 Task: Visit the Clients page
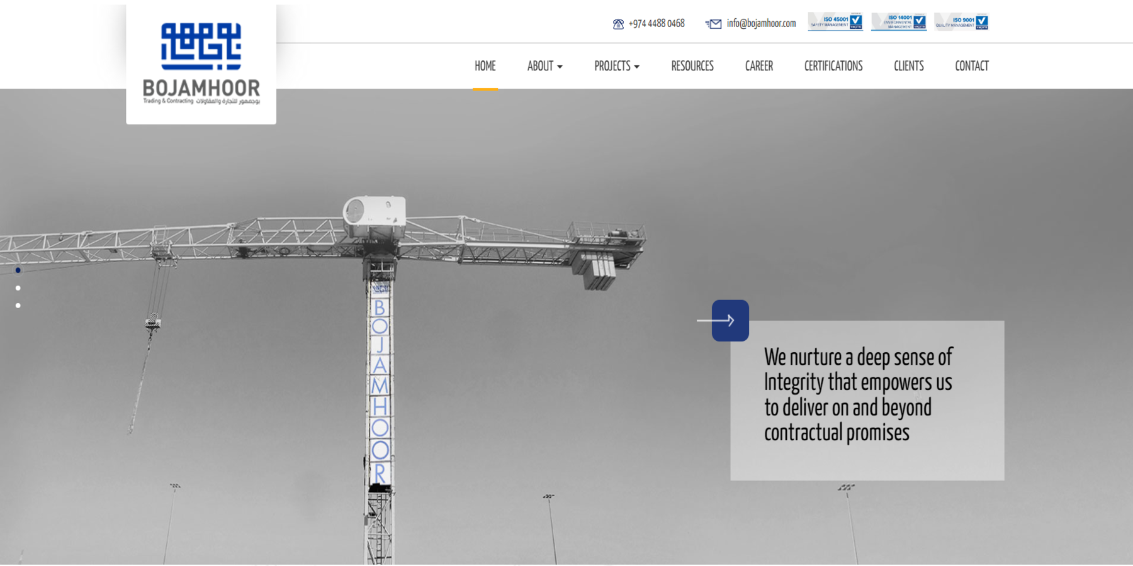click(x=908, y=66)
